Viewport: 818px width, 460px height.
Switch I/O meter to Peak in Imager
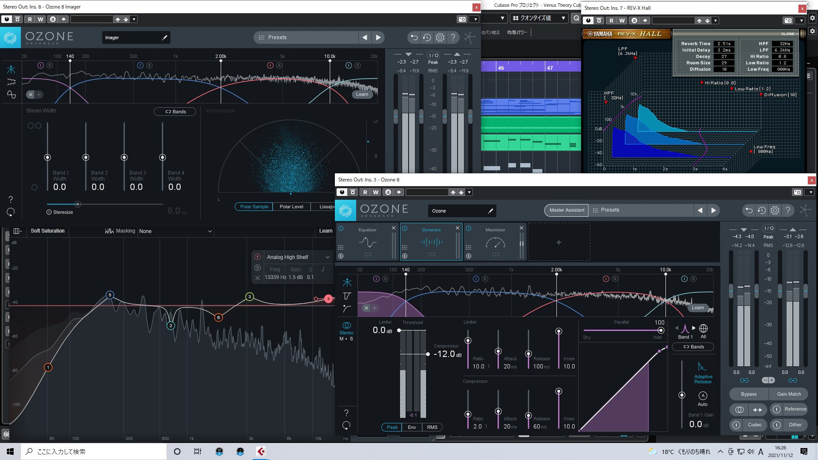point(433,62)
